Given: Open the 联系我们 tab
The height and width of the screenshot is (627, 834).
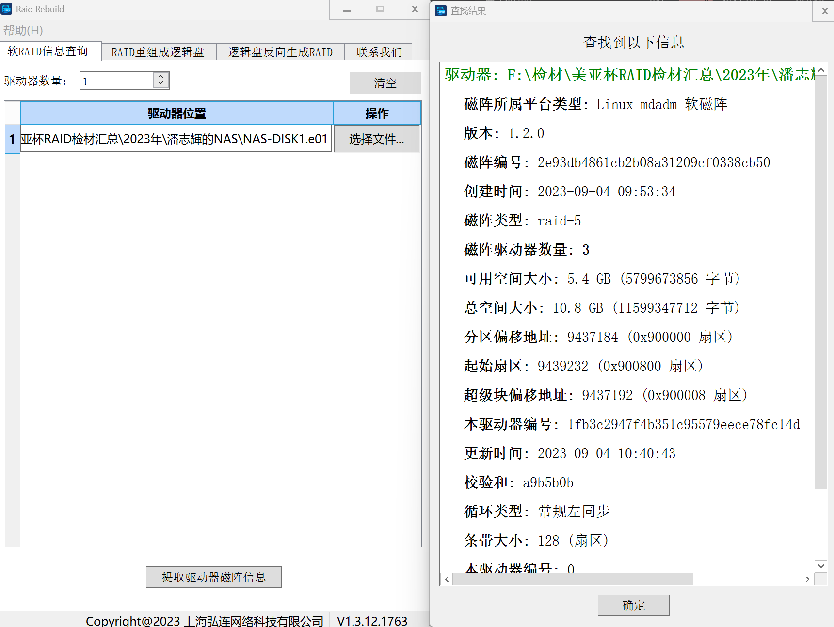Looking at the screenshot, I should (x=379, y=52).
